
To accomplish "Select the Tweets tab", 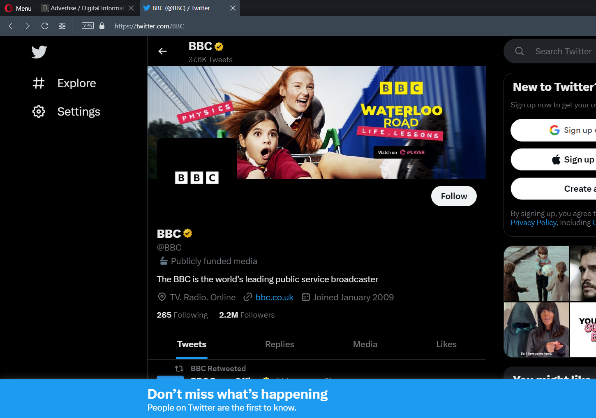I will coord(192,344).
